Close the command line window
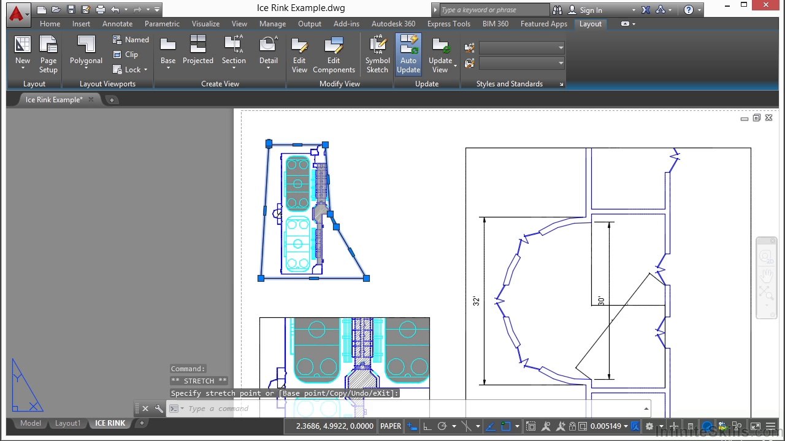Viewport: 785px width, 441px height. (x=145, y=409)
